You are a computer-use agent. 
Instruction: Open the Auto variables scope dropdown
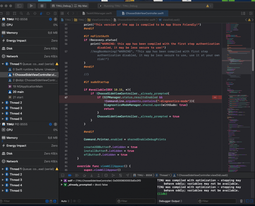pos(65,201)
